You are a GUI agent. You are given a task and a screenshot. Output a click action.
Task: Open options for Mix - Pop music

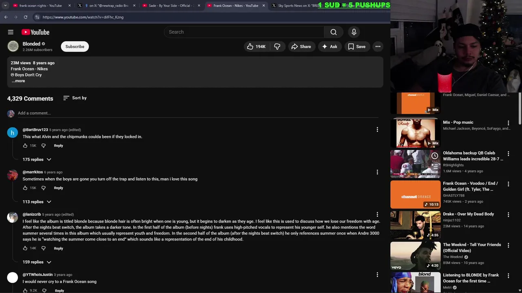click(508, 123)
